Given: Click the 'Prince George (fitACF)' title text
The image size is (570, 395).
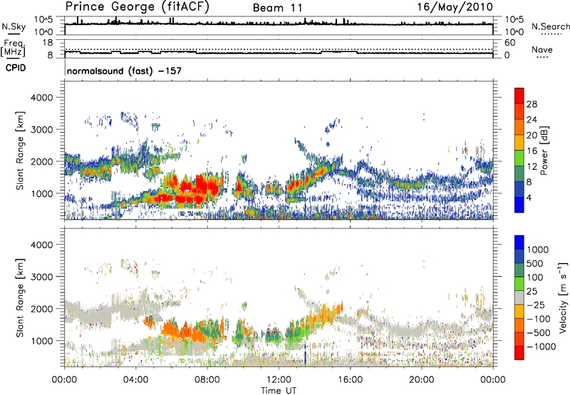Looking at the screenshot, I should pyautogui.click(x=137, y=7).
